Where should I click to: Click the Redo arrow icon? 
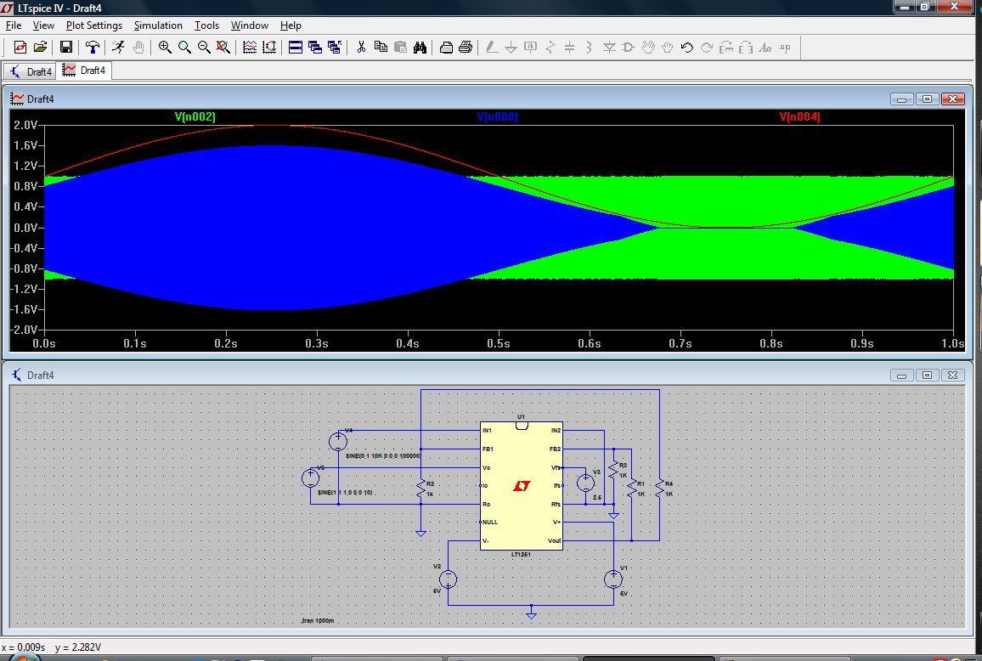pyautogui.click(x=707, y=48)
